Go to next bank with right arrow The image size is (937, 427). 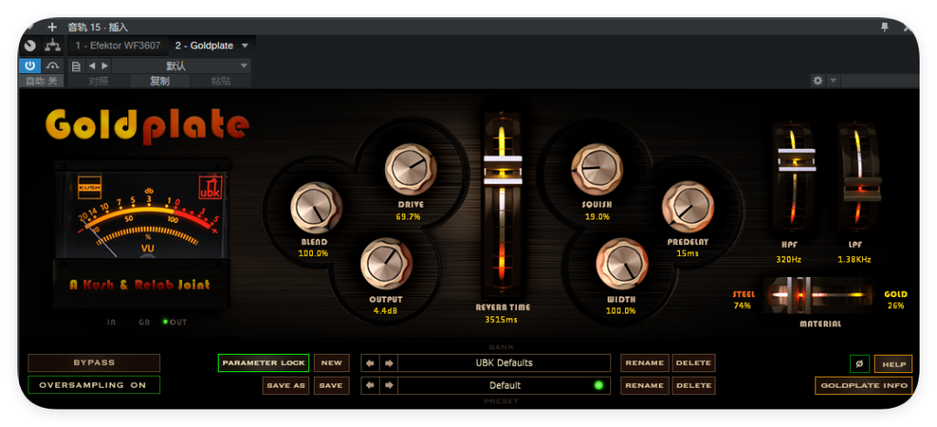[x=388, y=363]
